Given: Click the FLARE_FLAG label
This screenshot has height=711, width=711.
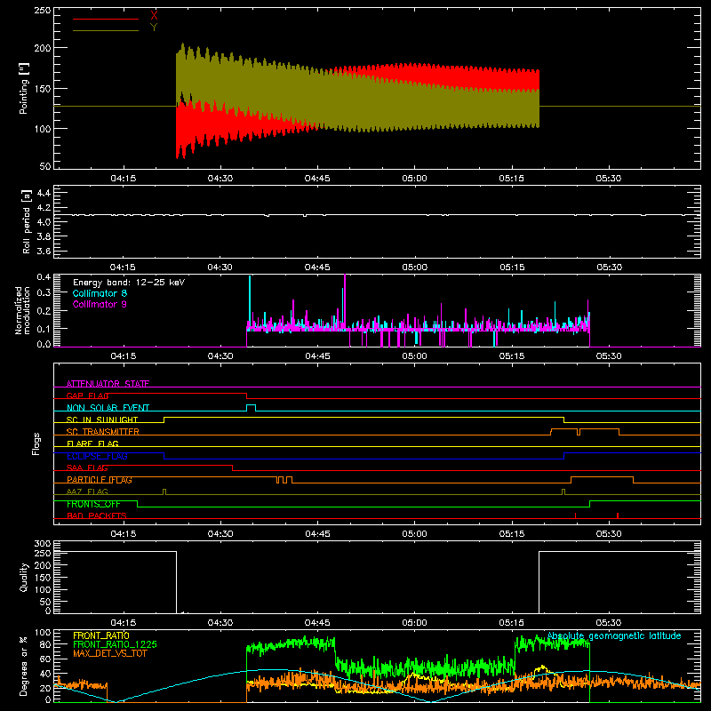Looking at the screenshot, I should [92, 443].
